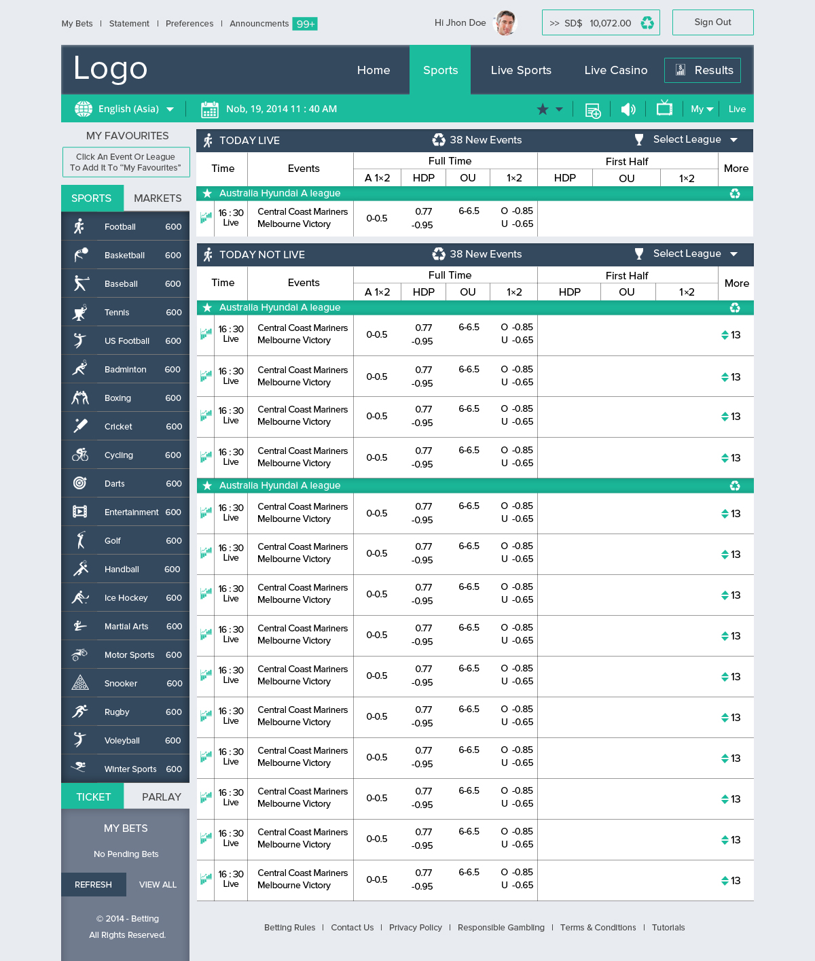Expand More 13 on first Not Live row
Screen dimensions: 815x961
731,335
